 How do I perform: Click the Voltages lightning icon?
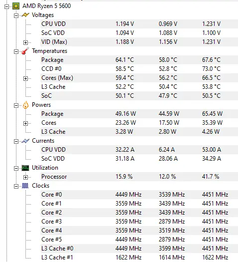click(x=25, y=15)
